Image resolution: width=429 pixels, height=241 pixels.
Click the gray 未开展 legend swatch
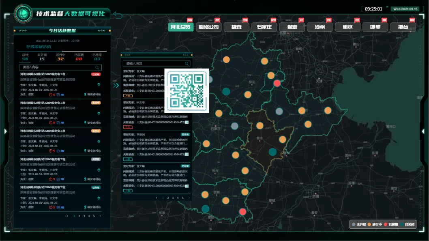click(354, 225)
